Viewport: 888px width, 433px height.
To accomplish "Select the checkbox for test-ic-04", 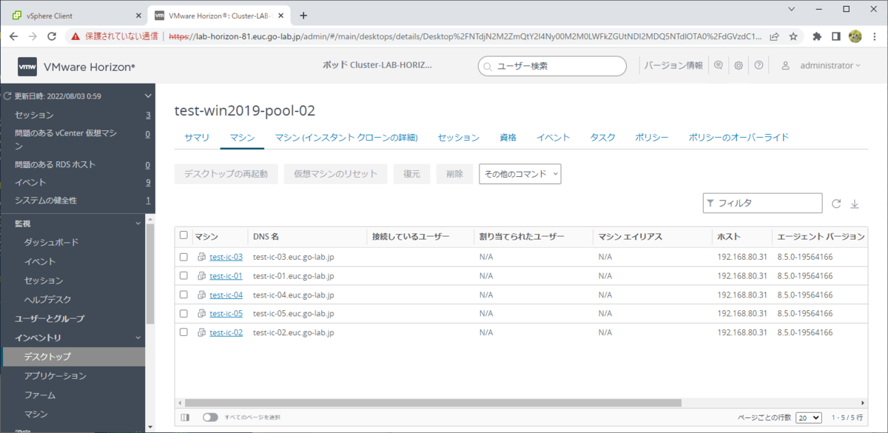I will (184, 295).
